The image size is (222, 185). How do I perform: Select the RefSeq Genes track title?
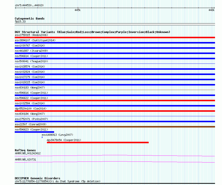coord(25,150)
